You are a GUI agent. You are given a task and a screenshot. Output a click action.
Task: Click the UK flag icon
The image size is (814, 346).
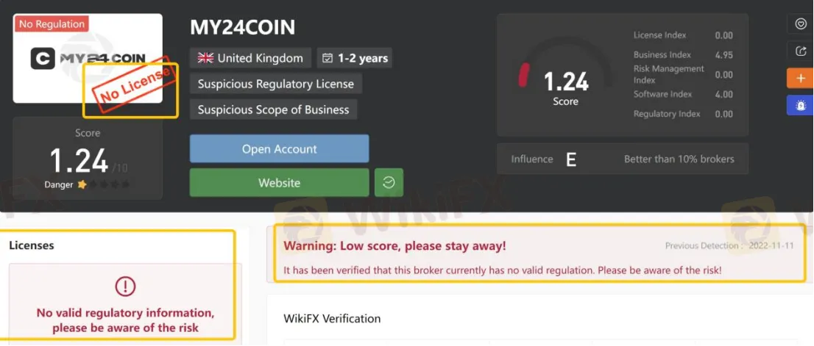[x=205, y=58]
